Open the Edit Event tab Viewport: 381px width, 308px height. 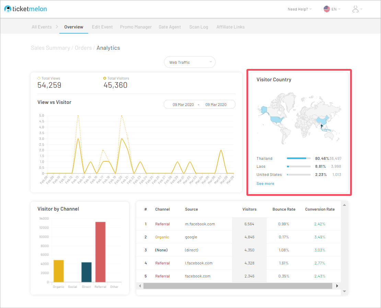[x=102, y=27]
